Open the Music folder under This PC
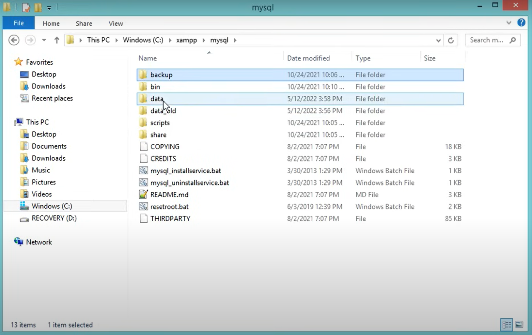Viewport: 532px width, 335px height. point(41,170)
